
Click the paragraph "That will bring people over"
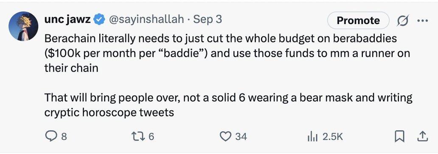[x=228, y=105]
